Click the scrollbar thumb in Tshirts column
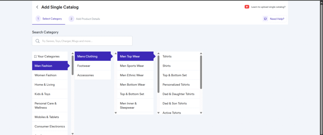The width and height of the screenshot is (323, 135). coord(201,72)
